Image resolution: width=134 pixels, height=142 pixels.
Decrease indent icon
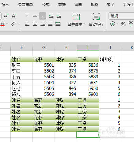tap(51, 16)
